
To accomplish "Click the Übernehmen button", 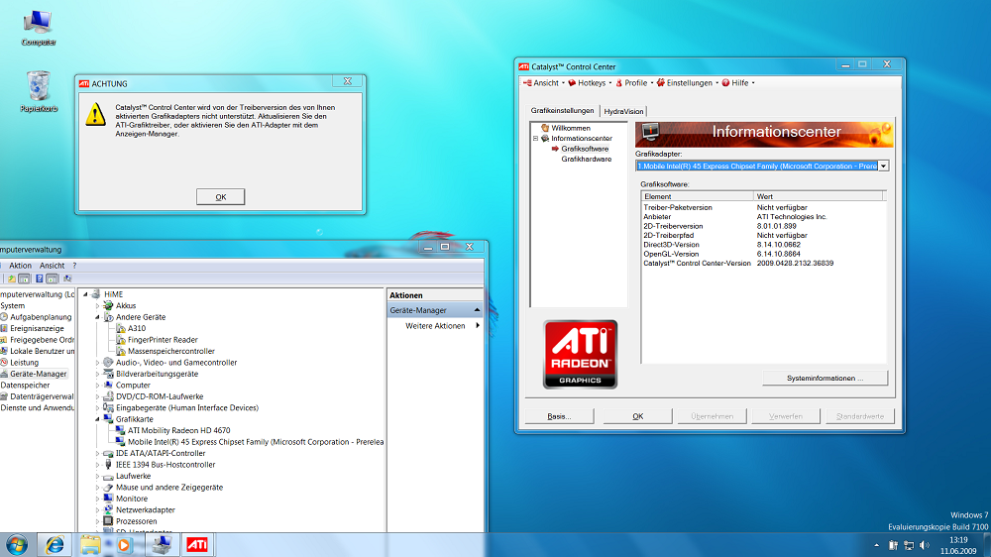I will coord(712,416).
